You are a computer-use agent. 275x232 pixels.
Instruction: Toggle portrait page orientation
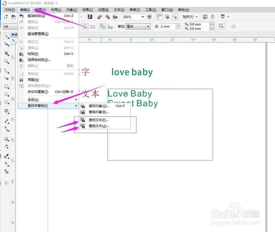coord(85,27)
